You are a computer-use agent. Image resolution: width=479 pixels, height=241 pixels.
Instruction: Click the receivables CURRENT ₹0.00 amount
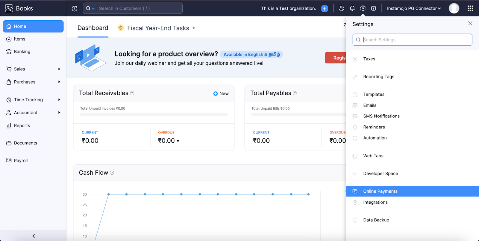(x=90, y=141)
